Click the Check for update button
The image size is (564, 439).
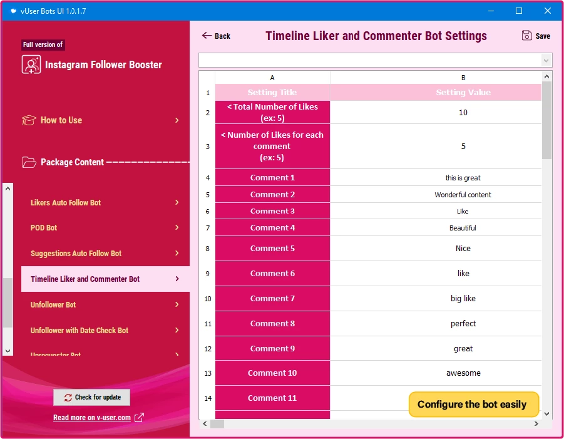pyautogui.click(x=92, y=398)
